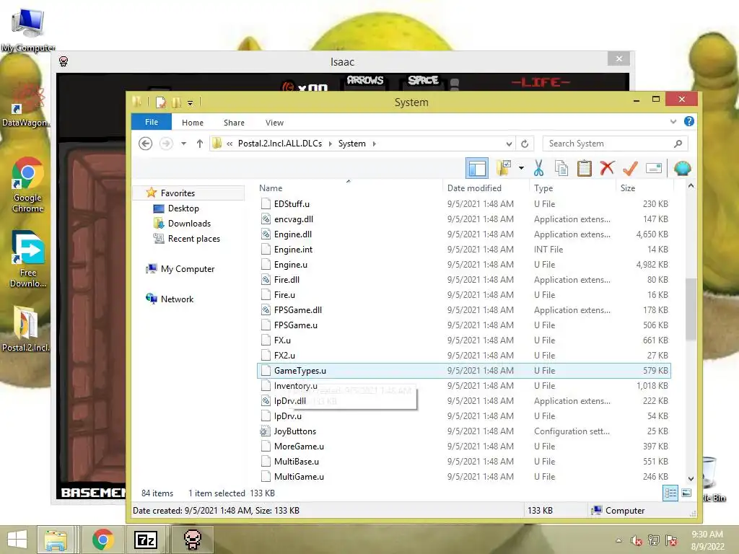Open the File ribbon tab
Screen dimensions: 739x554
(152, 122)
